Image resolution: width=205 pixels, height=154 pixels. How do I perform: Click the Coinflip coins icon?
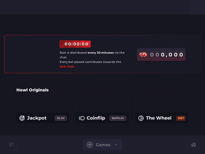pyautogui.click(x=82, y=118)
